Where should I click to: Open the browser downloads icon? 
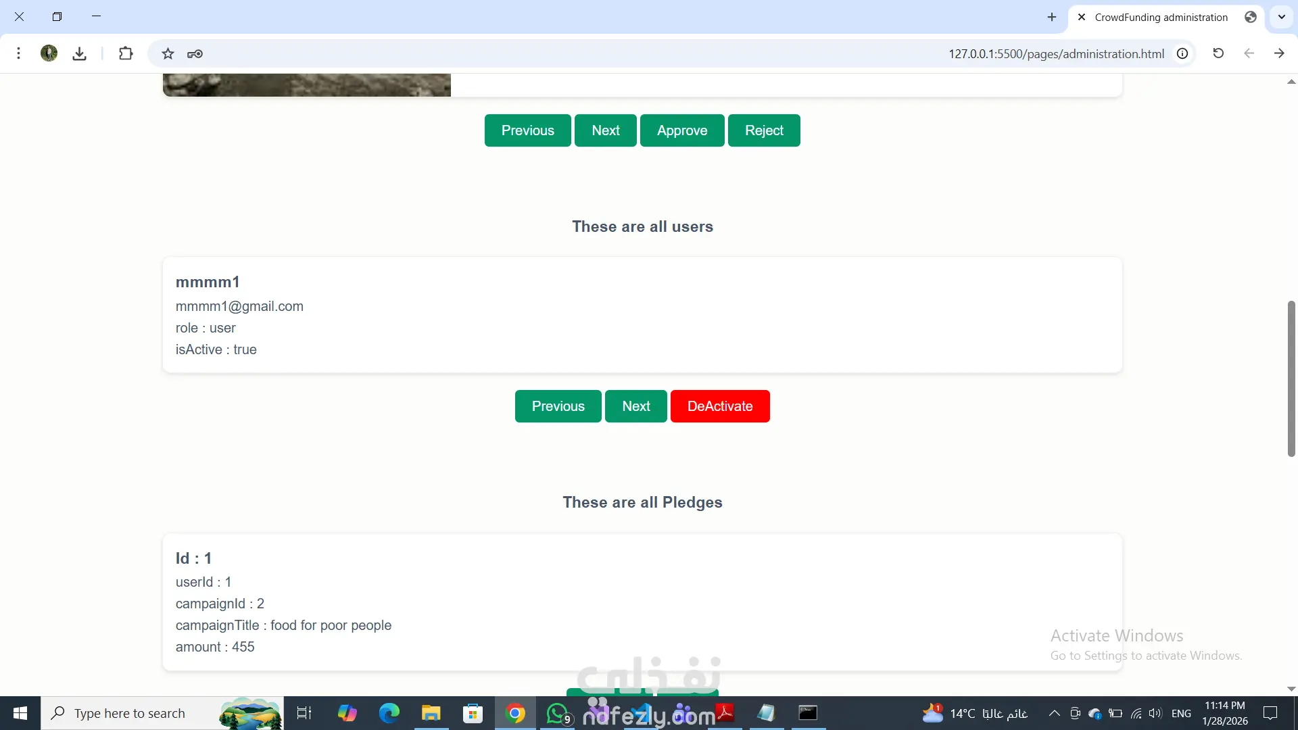click(79, 53)
